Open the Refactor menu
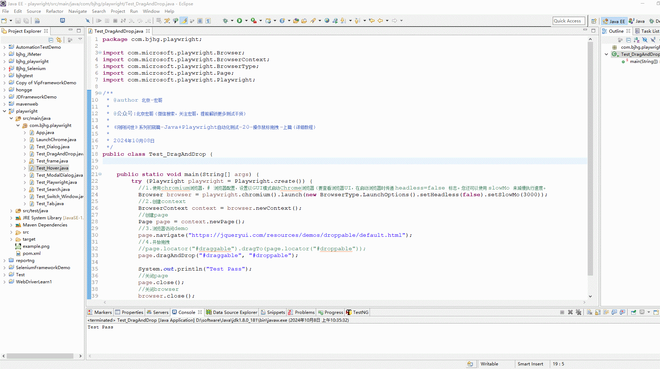Image resolution: width=660 pixels, height=369 pixels. [55, 11]
